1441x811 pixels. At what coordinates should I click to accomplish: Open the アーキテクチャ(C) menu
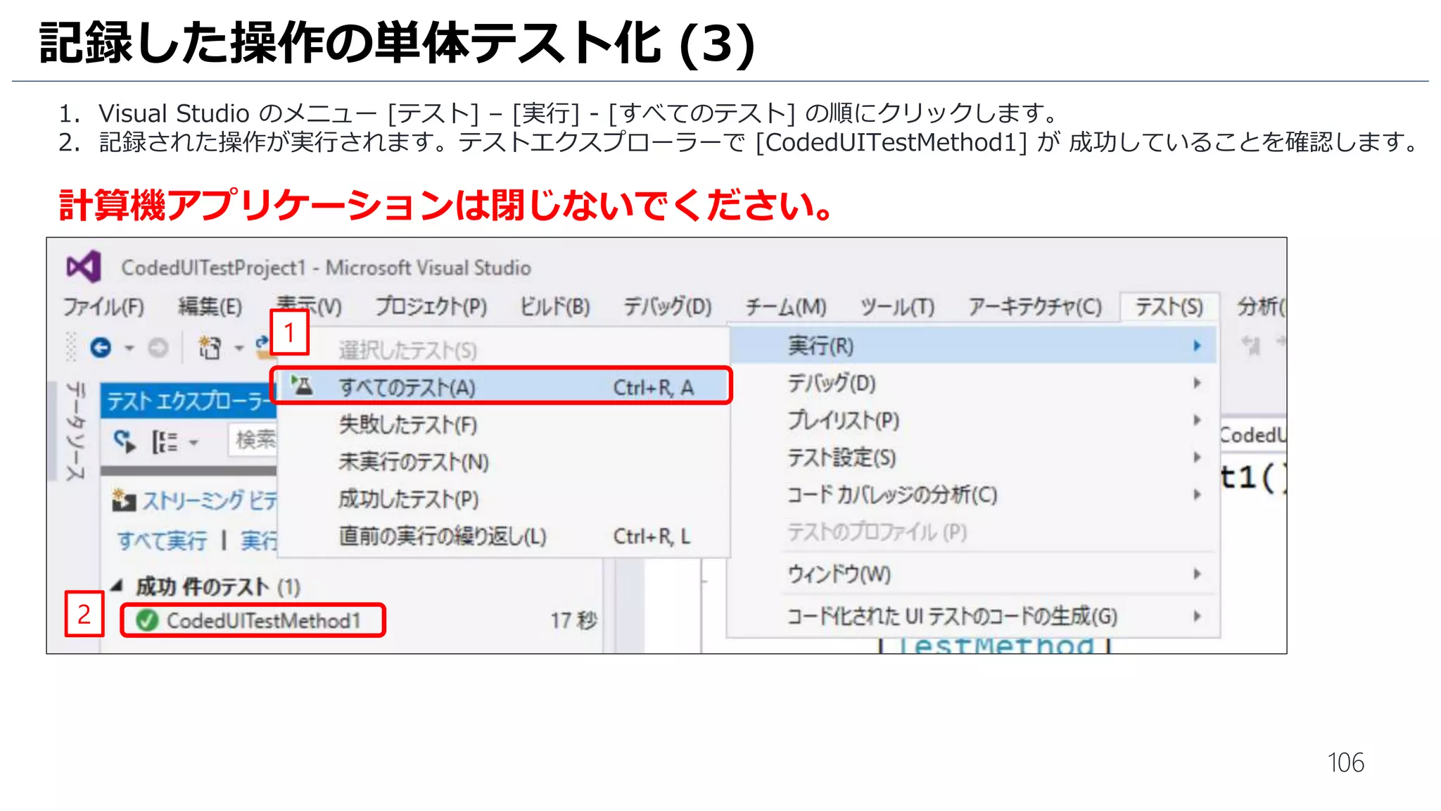(1034, 307)
